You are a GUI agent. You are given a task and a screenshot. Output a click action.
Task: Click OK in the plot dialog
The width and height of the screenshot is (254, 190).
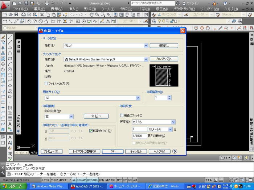[112, 151]
